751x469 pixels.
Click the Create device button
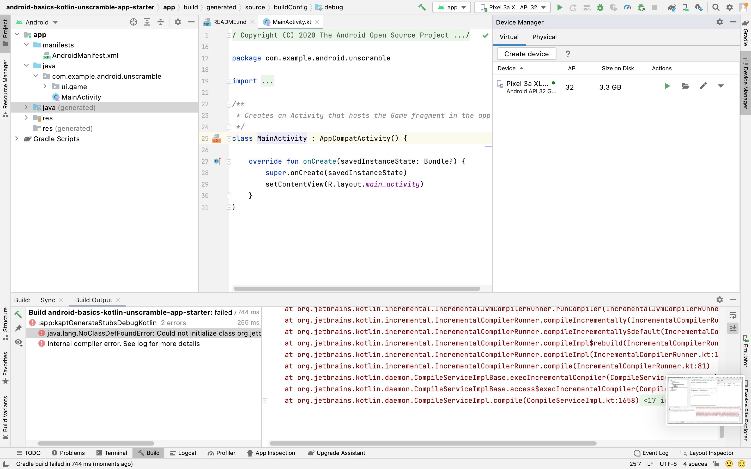(x=526, y=54)
